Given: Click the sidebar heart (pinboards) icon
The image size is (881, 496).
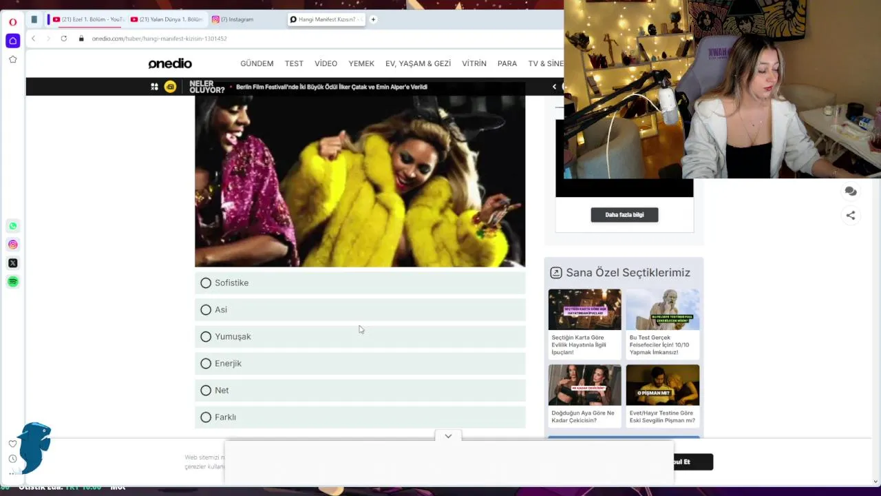Looking at the screenshot, I should coord(12,444).
